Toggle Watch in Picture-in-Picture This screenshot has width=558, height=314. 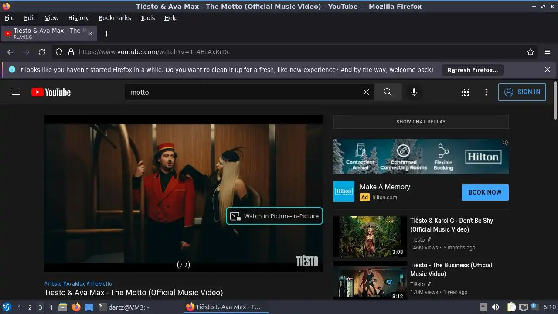point(274,216)
